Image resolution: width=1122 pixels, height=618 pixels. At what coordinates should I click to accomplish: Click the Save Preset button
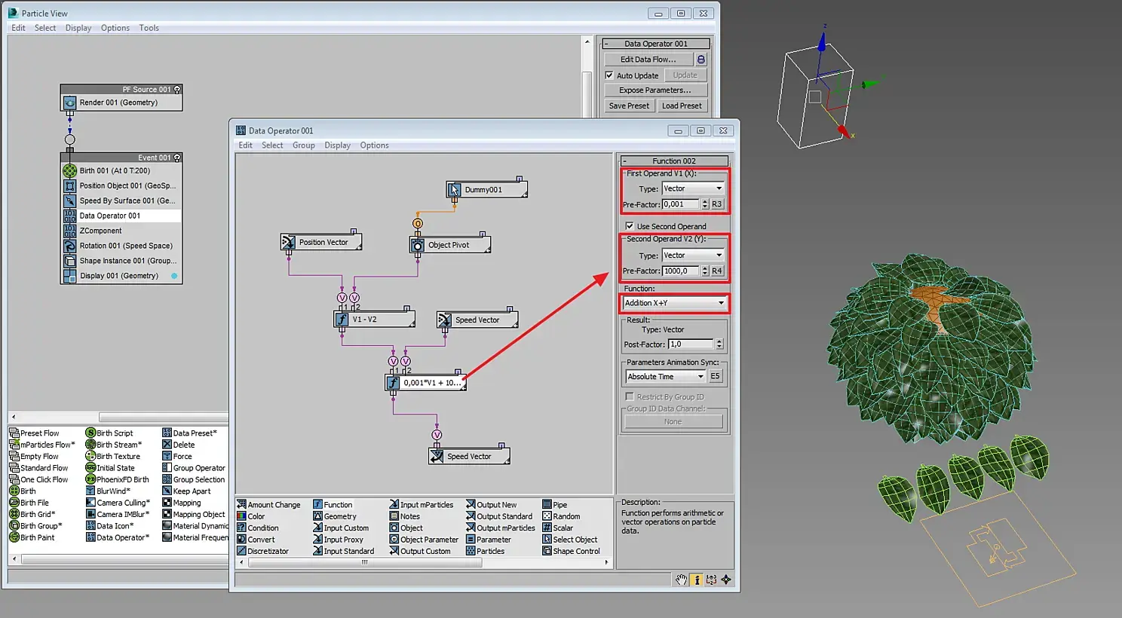[x=629, y=106]
